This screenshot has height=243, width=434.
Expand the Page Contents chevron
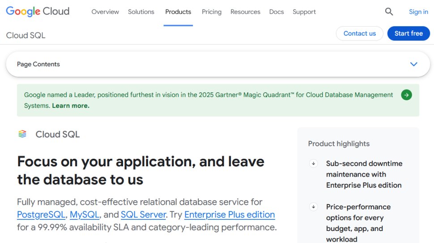(413, 64)
